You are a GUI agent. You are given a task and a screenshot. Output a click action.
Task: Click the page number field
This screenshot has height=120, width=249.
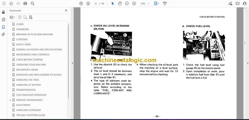pyautogui.click(x=96, y=4)
